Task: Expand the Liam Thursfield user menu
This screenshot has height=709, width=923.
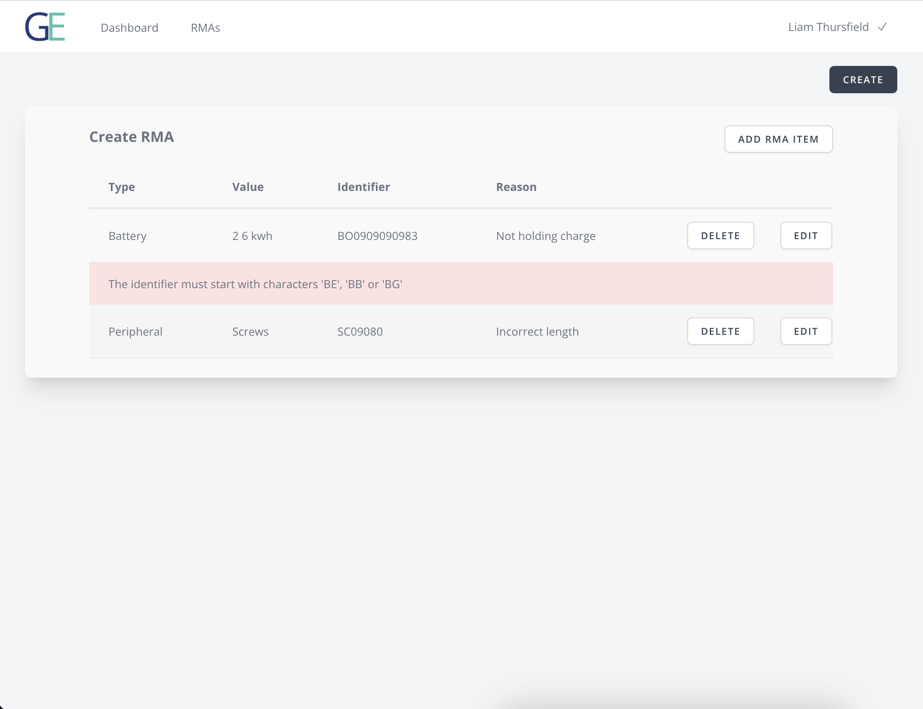Action: [828, 27]
